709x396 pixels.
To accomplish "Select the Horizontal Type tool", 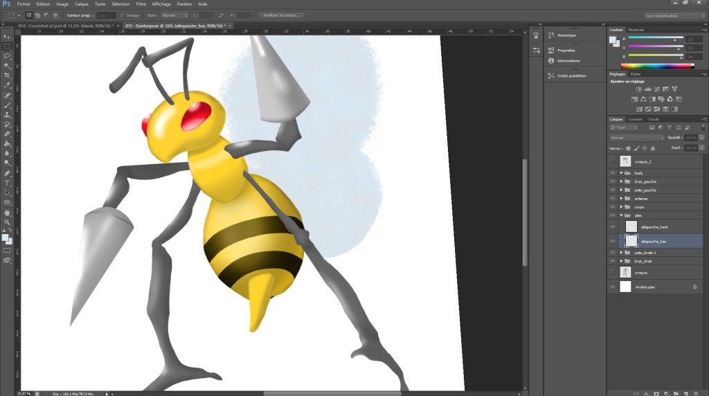I will (x=7, y=183).
